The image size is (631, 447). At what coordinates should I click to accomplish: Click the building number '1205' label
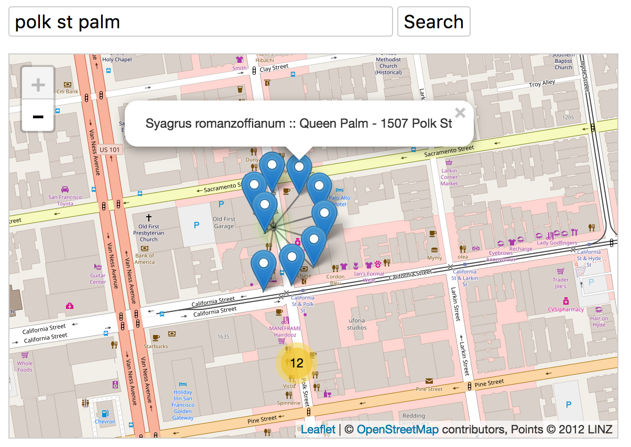click(568, 117)
